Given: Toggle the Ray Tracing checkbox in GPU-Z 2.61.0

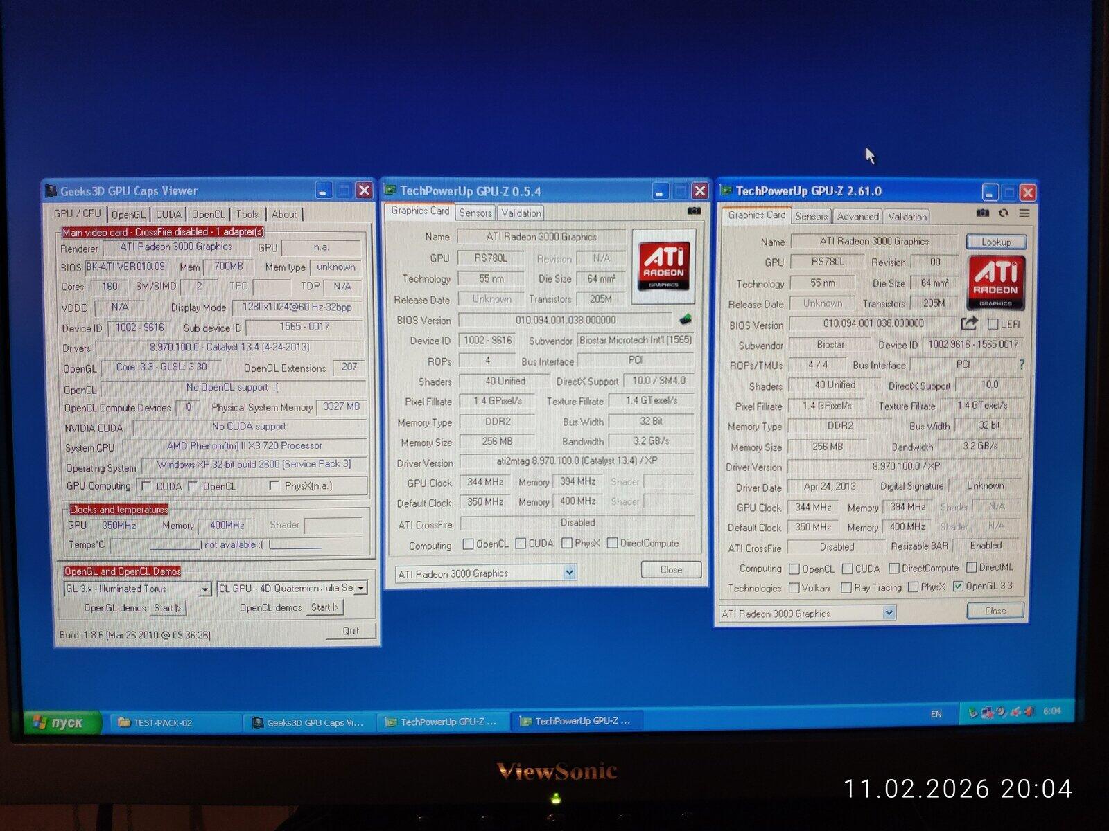Looking at the screenshot, I should (846, 587).
